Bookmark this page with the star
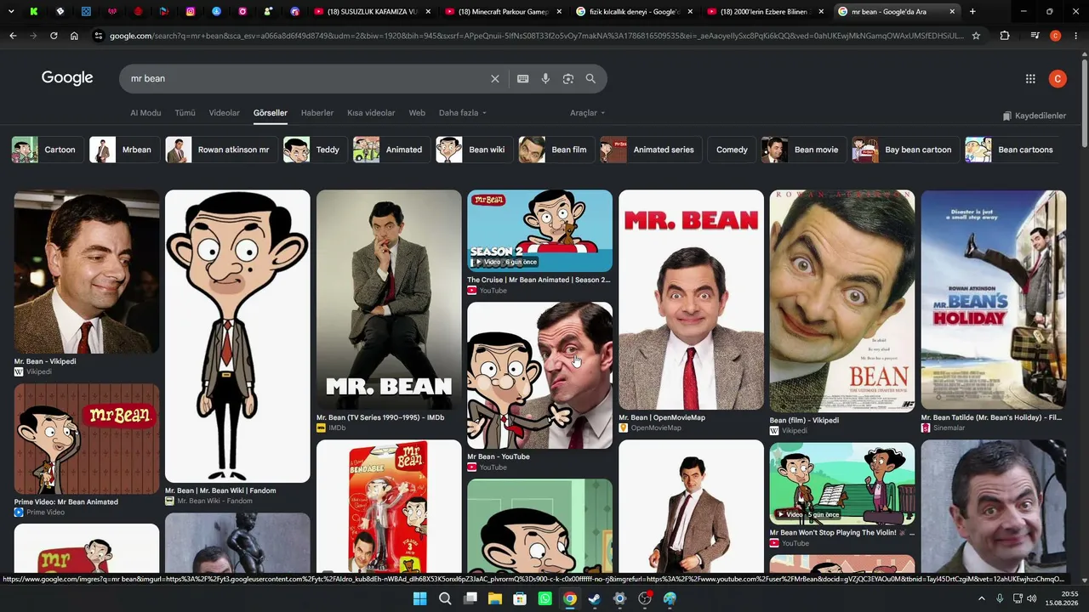 [x=976, y=36]
